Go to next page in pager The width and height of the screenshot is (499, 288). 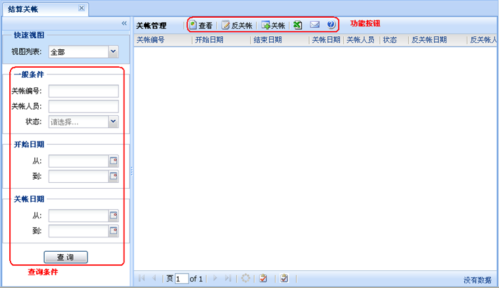(215, 278)
